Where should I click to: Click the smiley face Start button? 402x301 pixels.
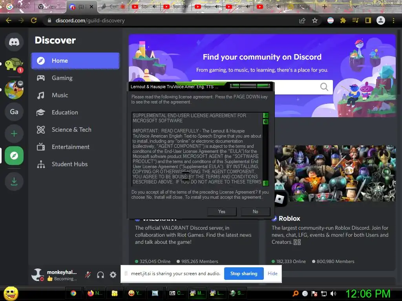(11, 293)
